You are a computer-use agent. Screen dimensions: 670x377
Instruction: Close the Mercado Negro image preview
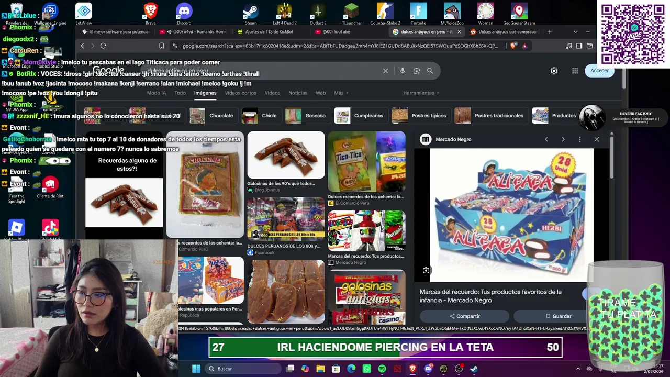[596, 139]
